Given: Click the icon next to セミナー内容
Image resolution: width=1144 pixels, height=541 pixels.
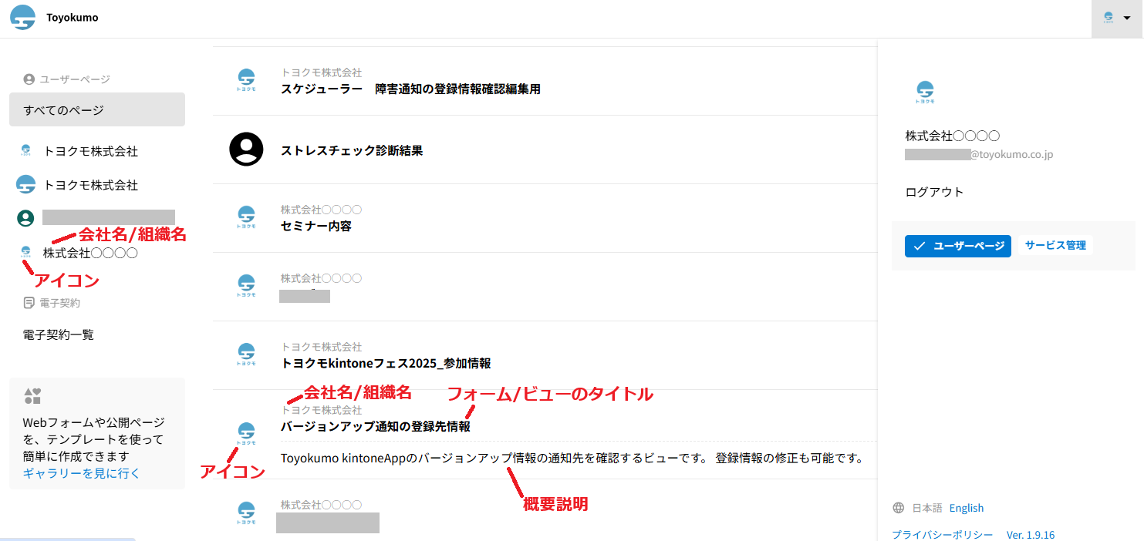Looking at the screenshot, I should click(x=246, y=218).
